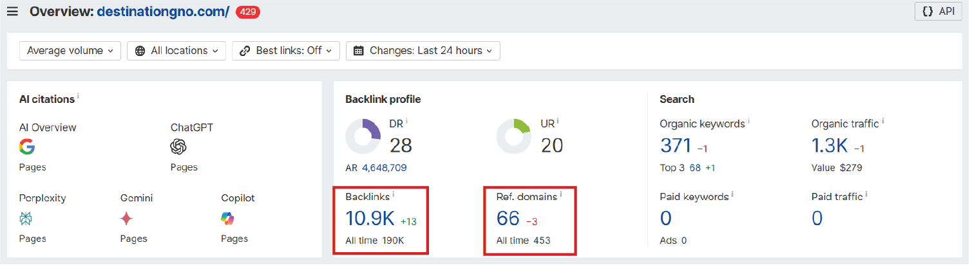Open the Paid keywords value 0

(666, 218)
